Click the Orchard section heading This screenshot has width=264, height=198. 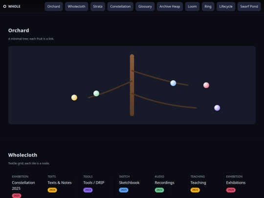tap(19, 30)
